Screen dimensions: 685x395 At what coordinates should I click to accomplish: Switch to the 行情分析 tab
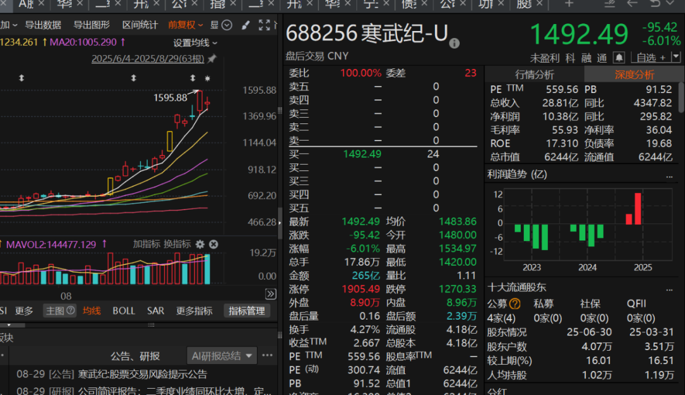pos(534,74)
